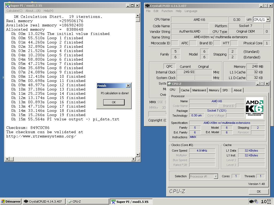Screen dimensions: 274x205
Task: Activate CrystalCPUID 4.14.3.407 taskbar button
Action: (44, 202)
